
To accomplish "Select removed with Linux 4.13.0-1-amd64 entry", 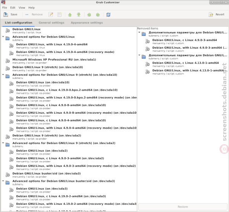I will pyautogui.click(x=182, y=72).
